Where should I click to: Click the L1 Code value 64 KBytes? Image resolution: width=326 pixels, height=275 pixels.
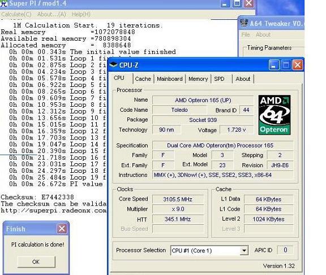268,209
